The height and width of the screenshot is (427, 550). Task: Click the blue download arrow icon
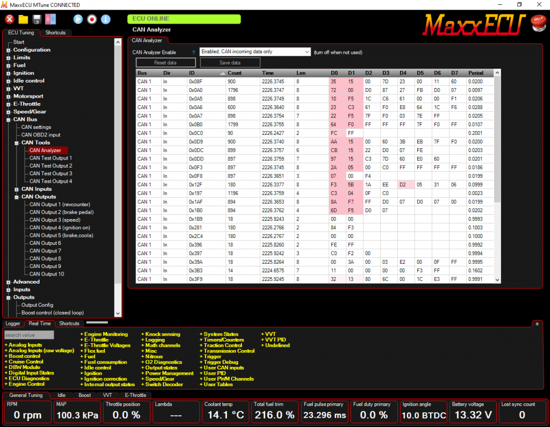pos(105,19)
